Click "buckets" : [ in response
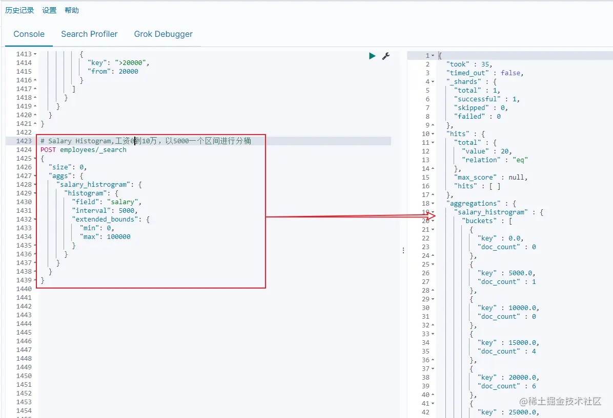 tap(487, 221)
